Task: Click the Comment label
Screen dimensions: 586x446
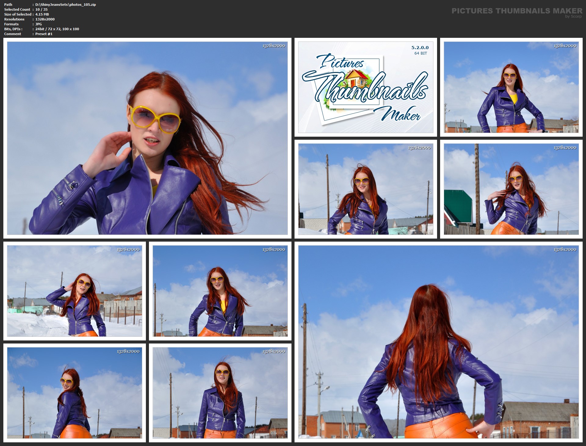Action: click(13, 34)
